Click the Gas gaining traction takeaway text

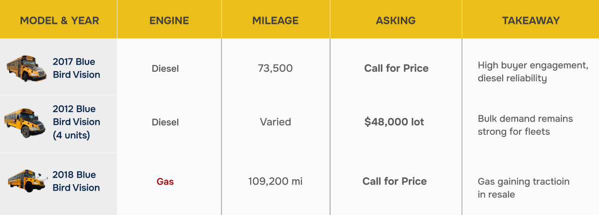pos(524,188)
